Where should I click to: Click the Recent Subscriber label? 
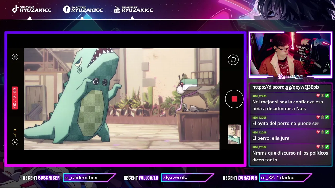point(41,178)
